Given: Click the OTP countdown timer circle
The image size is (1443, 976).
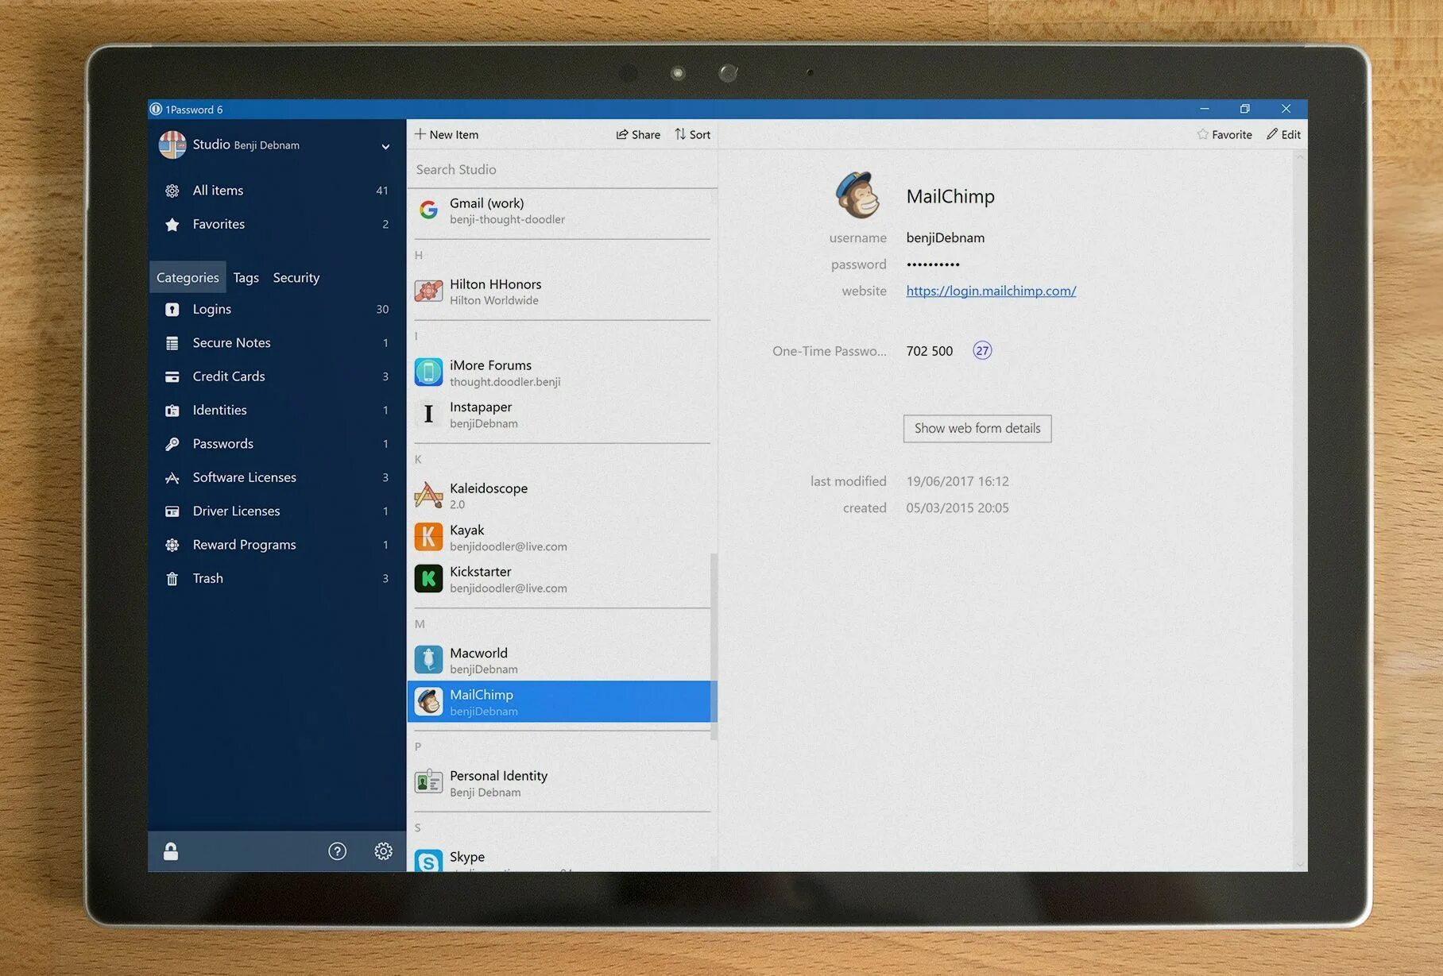Looking at the screenshot, I should (983, 350).
